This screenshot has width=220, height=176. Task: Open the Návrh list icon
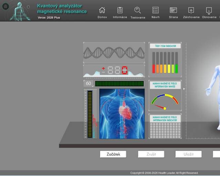point(156,10)
